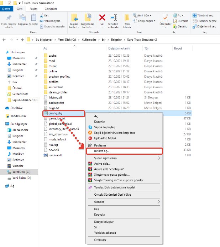
Task: Click the forward navigation arrow
Action: [11, 40]
